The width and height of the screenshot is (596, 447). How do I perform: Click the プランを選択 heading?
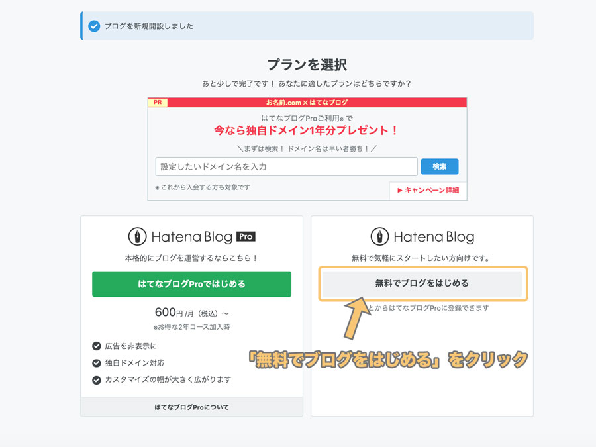point(307,65)
